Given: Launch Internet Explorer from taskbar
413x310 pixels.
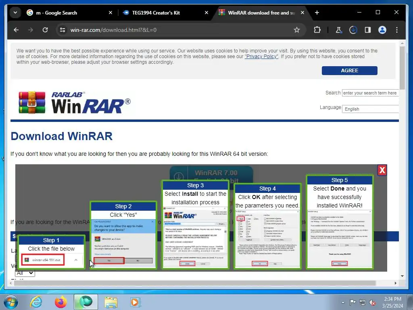Looking at the screenshot, I should (36, 302).
